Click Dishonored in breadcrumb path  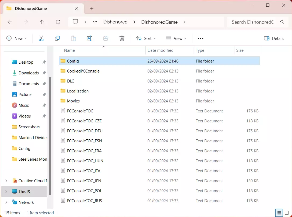pyautogui.click(x=115, y=22)
